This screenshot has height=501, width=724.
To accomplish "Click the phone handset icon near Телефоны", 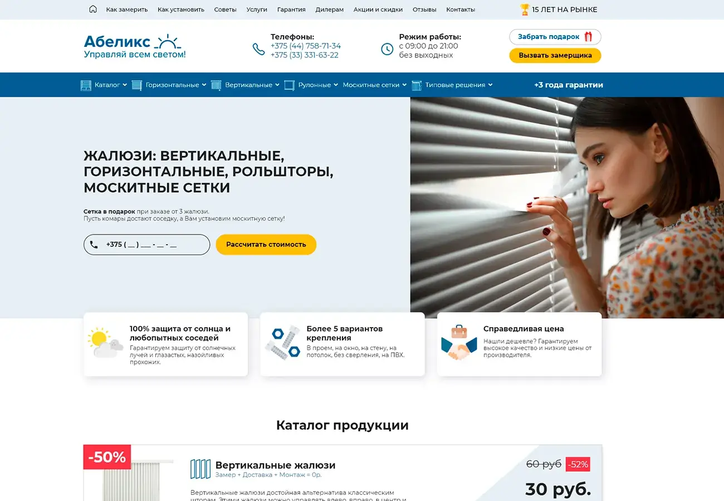I will tap(258, 49).
